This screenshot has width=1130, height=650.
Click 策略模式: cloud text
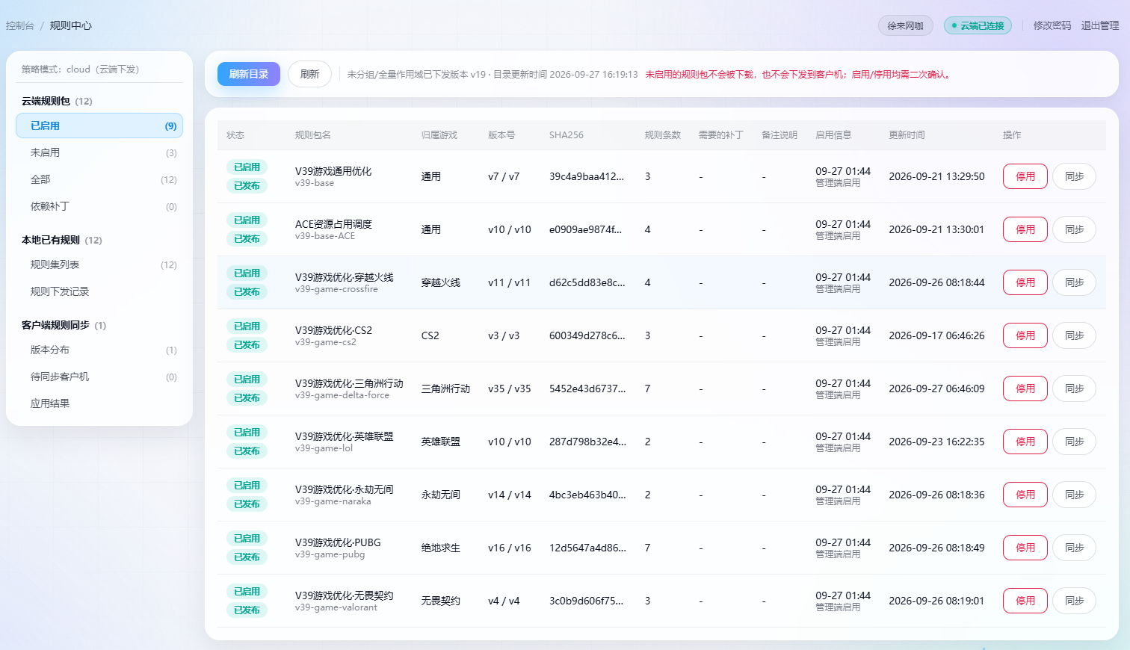tap(80, 69)
